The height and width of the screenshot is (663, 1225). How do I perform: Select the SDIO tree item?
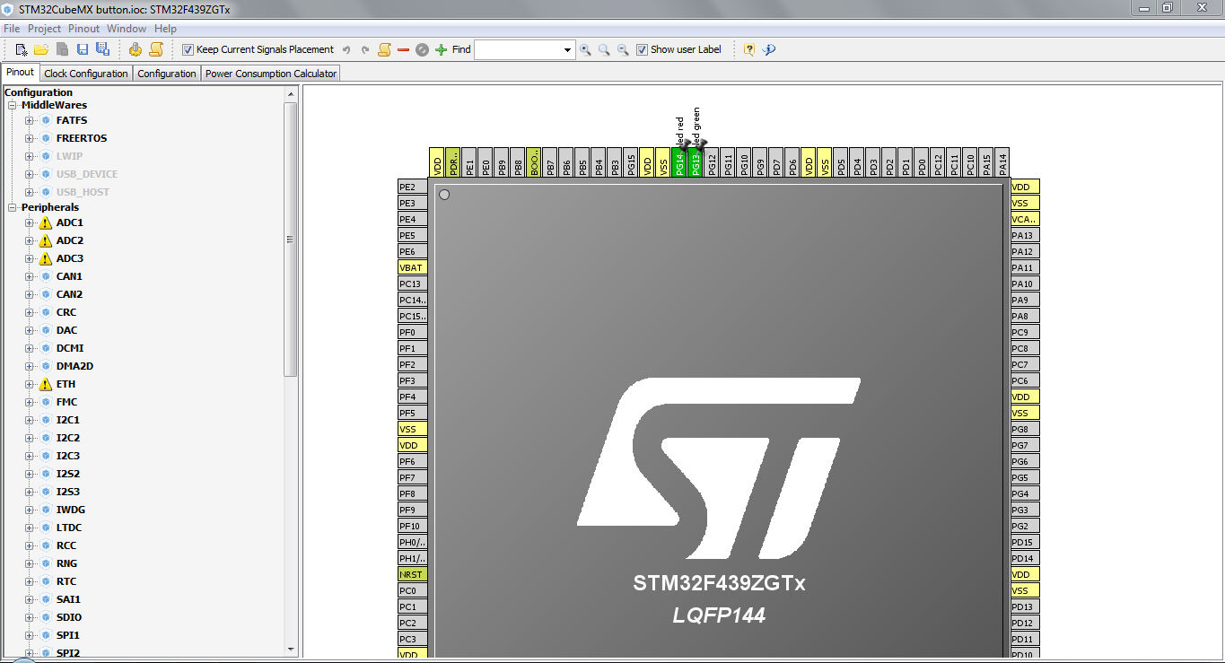(x=69, y=617)
